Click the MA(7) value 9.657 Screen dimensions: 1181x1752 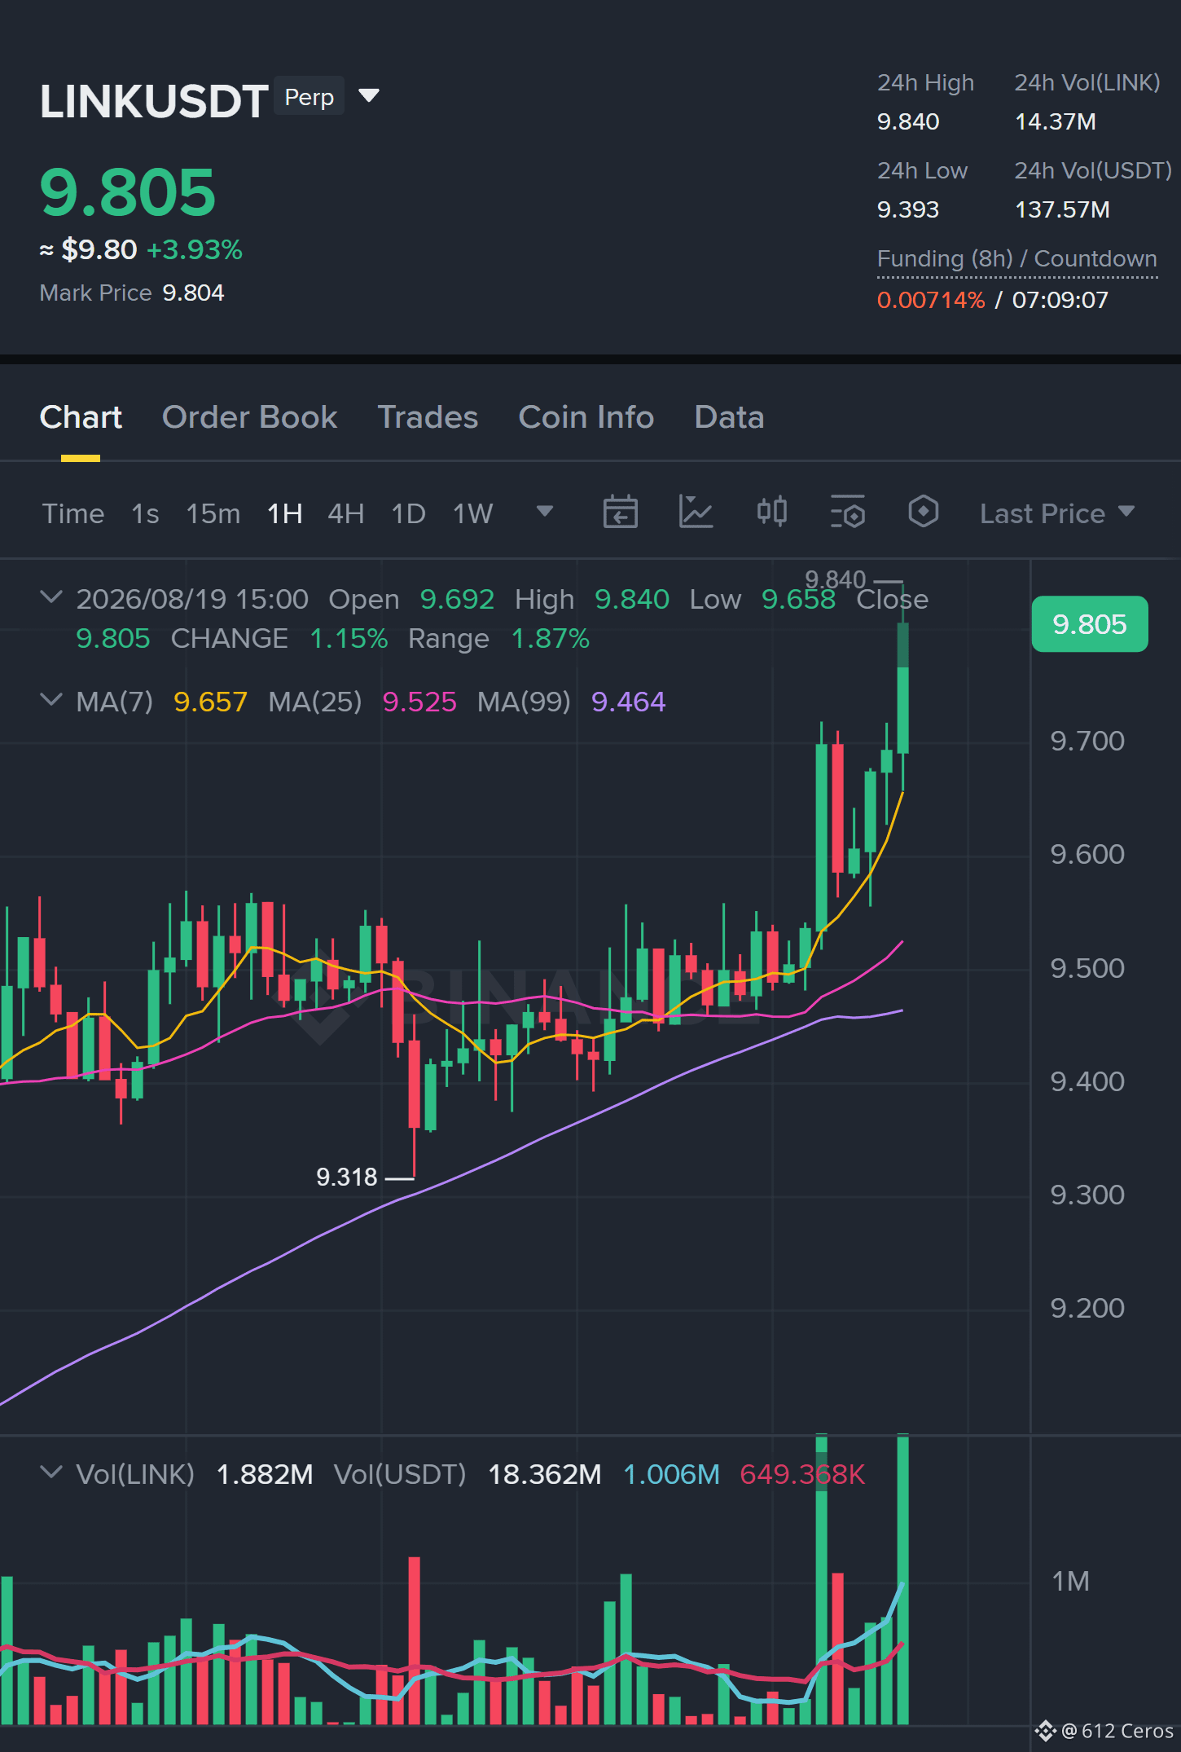coord(211,702)
